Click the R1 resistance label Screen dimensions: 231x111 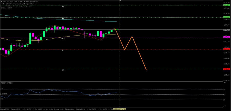pos(63,19)
